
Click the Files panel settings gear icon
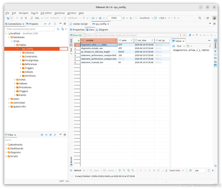point(42,135)
